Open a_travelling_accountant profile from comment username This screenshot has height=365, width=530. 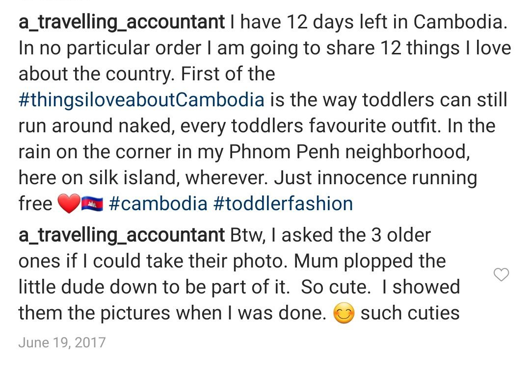122,235
